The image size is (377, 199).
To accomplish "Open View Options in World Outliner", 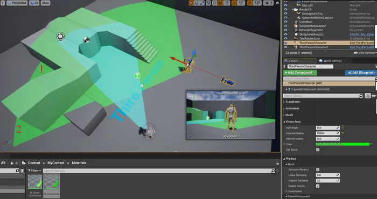I will click(365, 53).
